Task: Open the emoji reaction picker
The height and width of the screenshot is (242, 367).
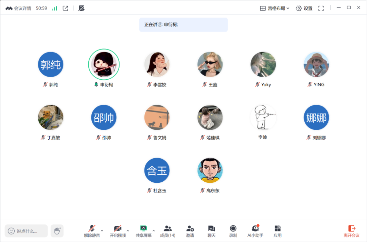Action: pos(11,231)
